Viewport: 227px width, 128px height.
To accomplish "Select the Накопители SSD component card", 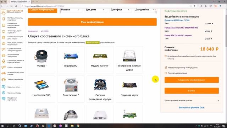I will tap(41, 89).
